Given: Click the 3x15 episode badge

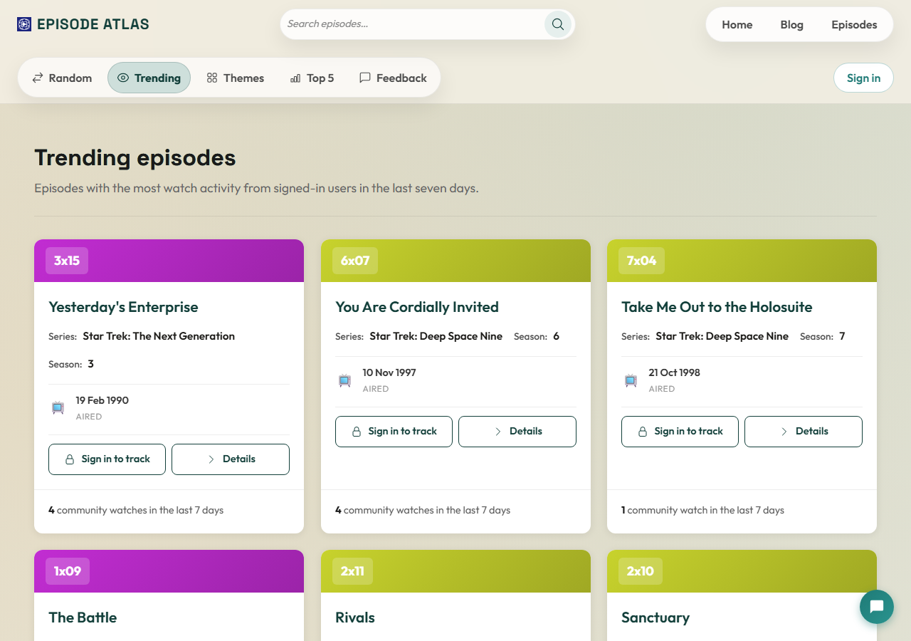Looking at the screenshot, I should [x=67, y=261].
